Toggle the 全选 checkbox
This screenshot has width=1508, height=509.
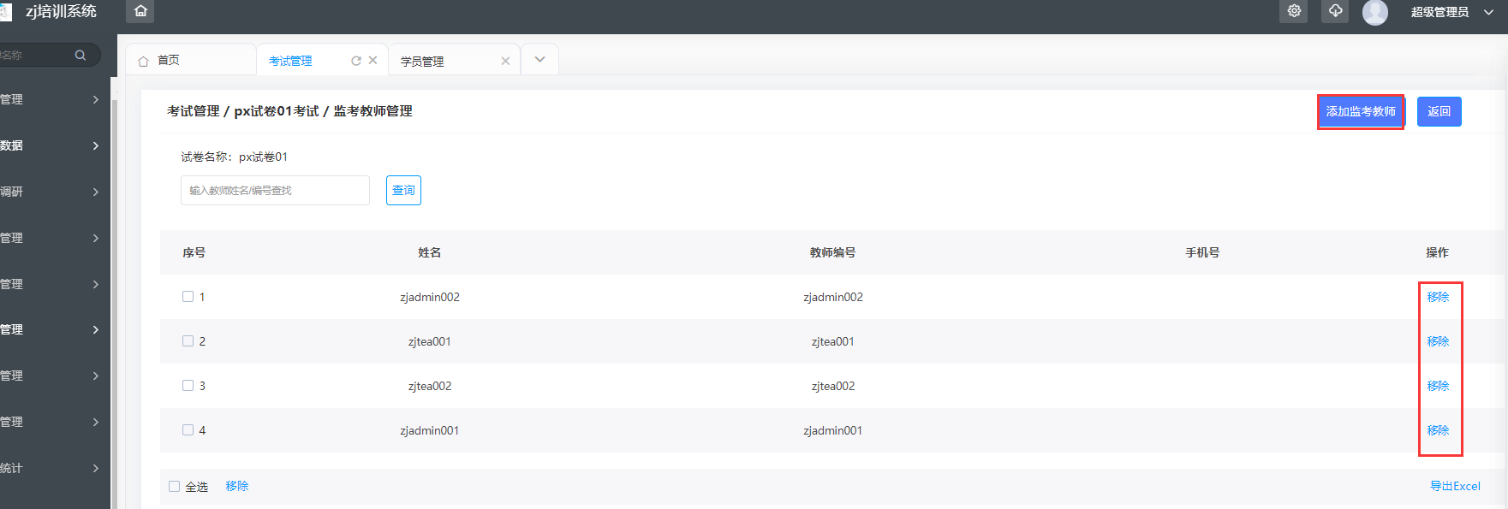click(x=174, y=486)
